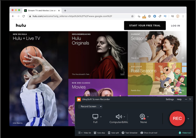
Task: Expand the webcam None chevron
Action: (148, 117)
